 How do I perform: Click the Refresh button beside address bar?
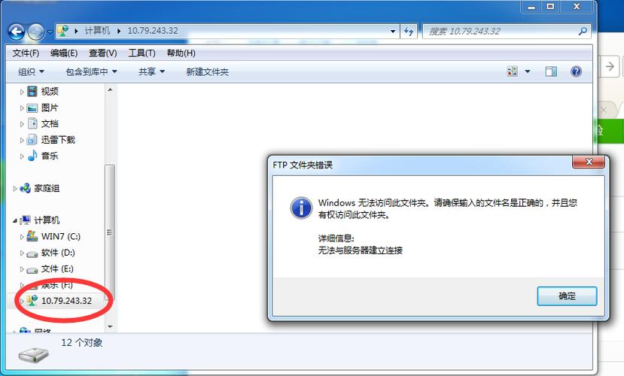click(x=408, y=31)
